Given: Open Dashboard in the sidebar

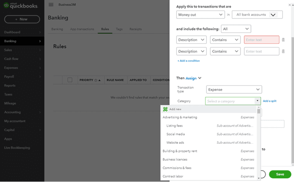Looking at the screenshot, I should coord(22,32).
